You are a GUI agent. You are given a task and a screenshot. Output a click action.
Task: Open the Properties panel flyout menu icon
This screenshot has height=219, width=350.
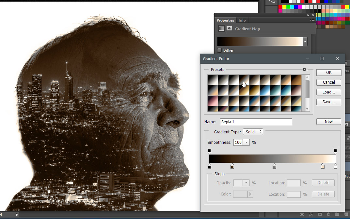(x=312, y=20)
